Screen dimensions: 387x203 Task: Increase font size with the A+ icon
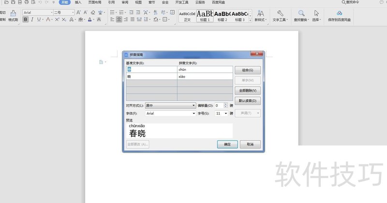(78, 13)
